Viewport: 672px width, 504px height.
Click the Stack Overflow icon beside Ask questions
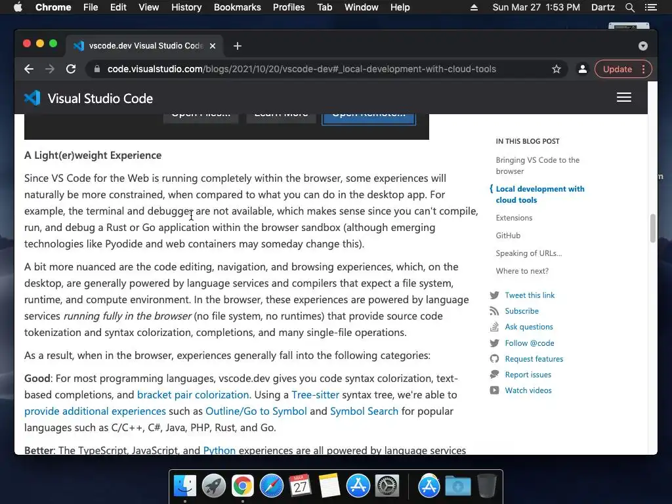point(494,327)
